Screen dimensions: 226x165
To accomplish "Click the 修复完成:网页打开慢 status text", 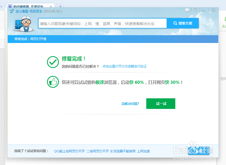I will (30, 39).
